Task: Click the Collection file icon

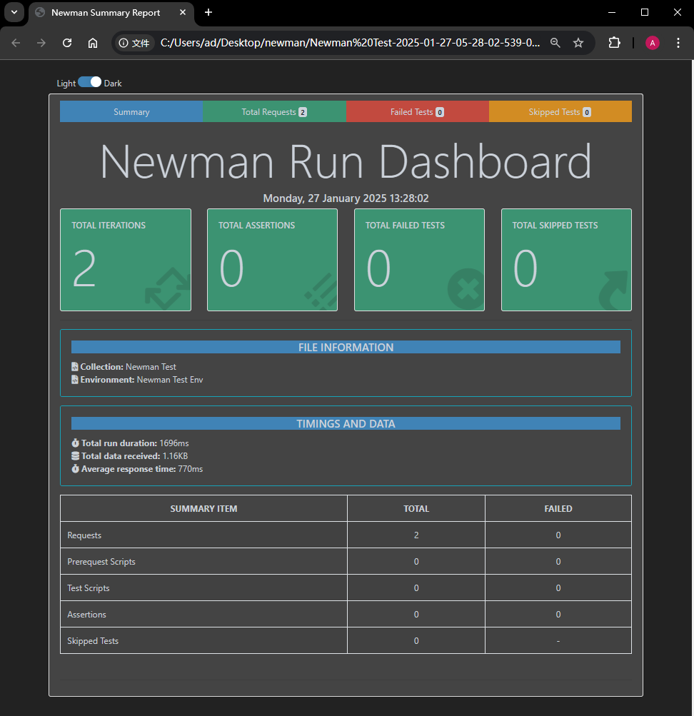Action: point(75,367)
